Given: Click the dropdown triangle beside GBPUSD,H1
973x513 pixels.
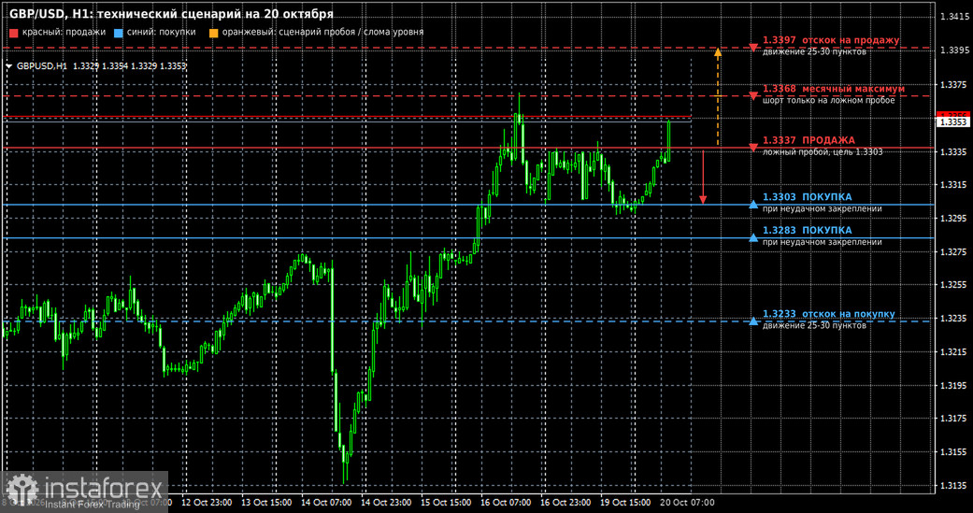Looking at the screenshot, I should click(x=9, y=65).
